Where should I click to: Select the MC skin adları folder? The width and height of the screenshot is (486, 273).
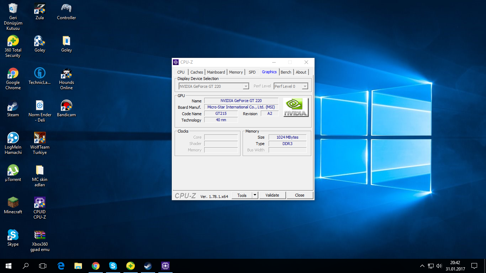point(39,176)
